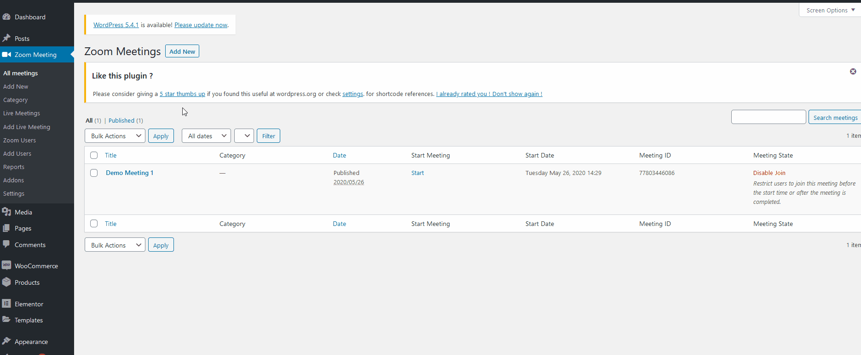This screenshot has width=861, height=355.
Task: Open Add Live Meeting submenu item
Action: point(27,127)
